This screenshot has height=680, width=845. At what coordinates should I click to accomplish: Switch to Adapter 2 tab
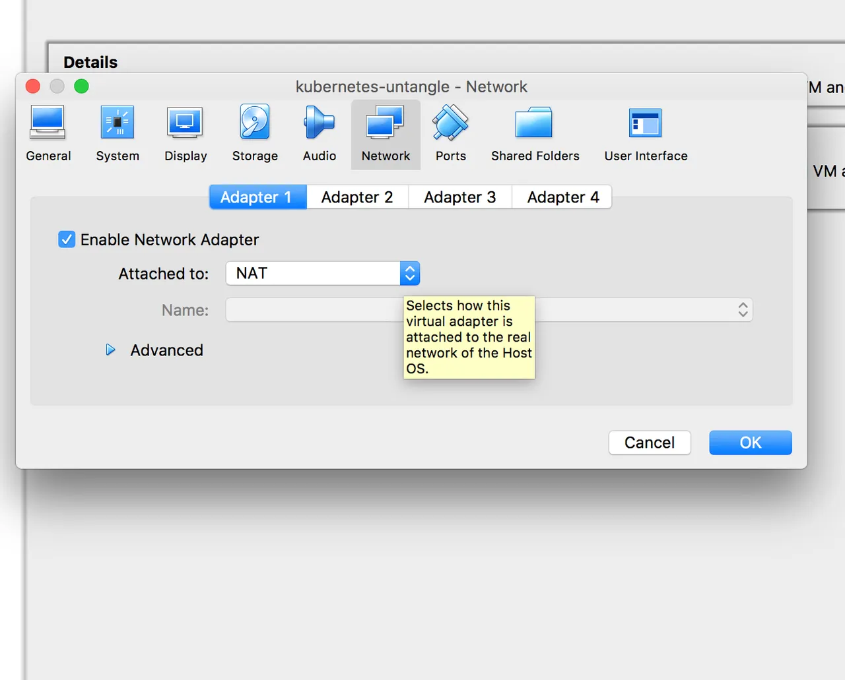click(x=357, y=197)
